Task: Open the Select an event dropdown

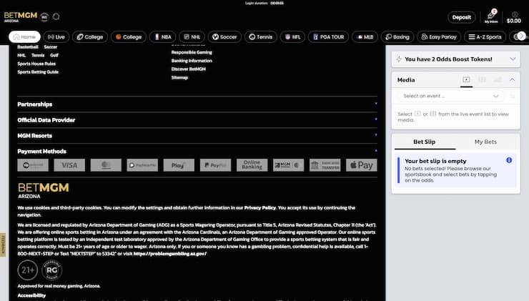Action: point(451,97)
